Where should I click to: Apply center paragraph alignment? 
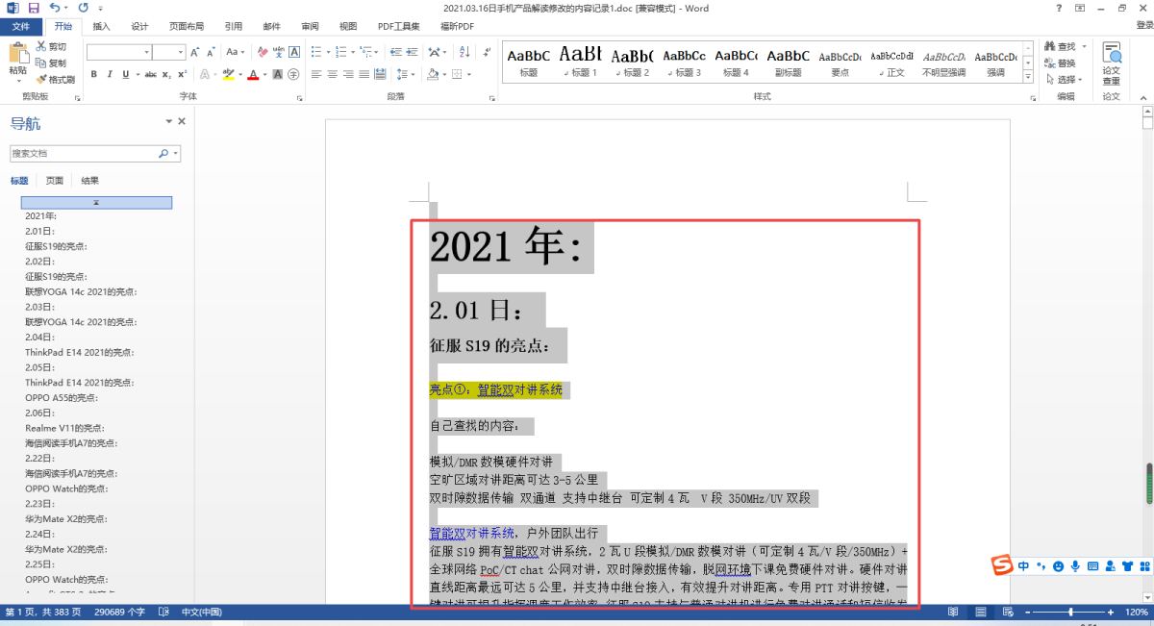click(x=332, y=74)
